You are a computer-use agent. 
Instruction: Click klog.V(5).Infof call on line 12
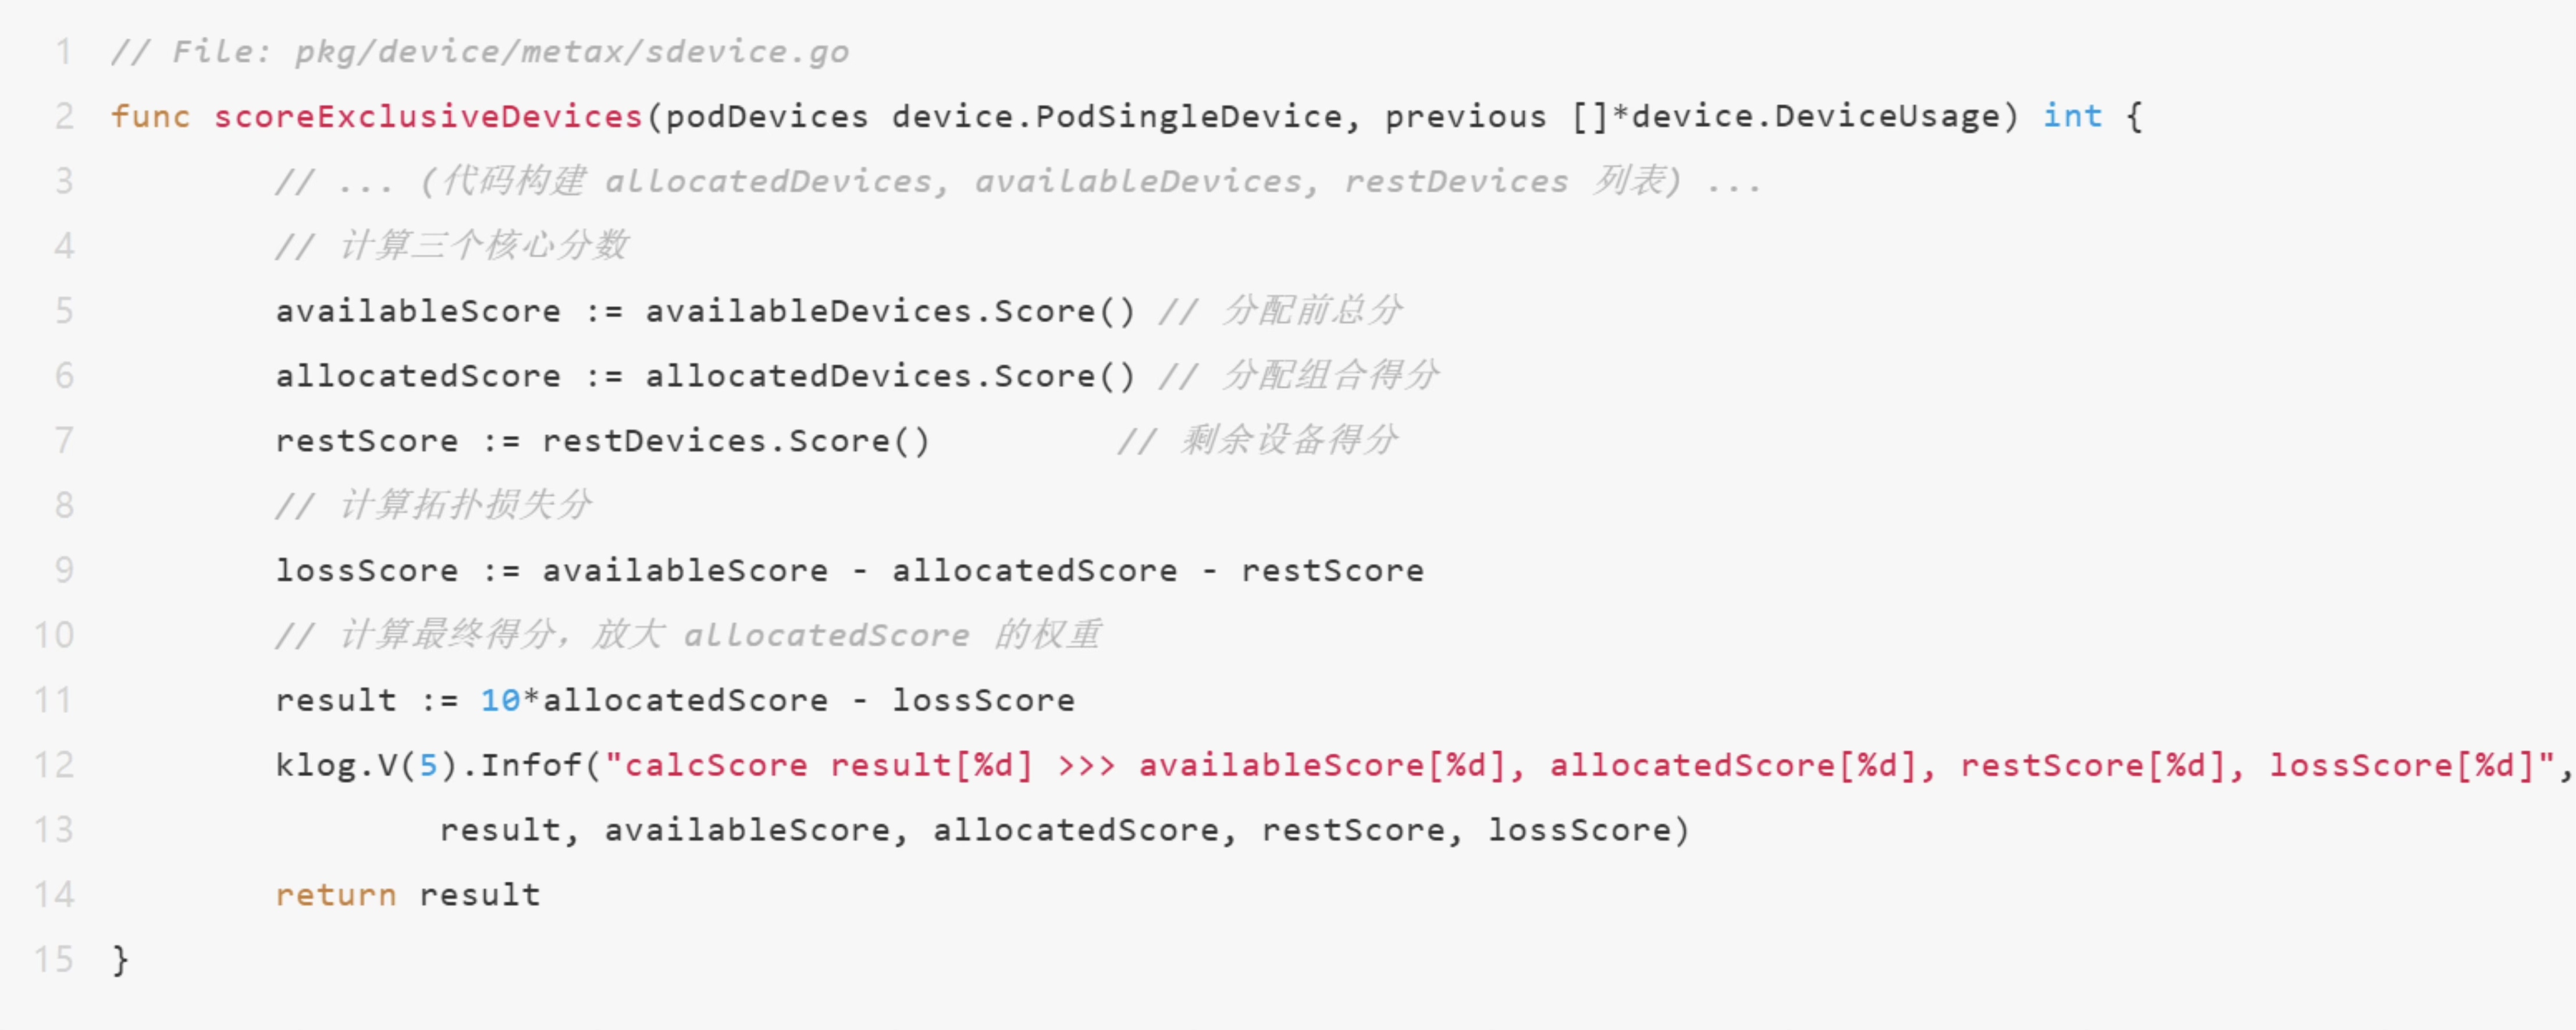(x=437, y=765)
